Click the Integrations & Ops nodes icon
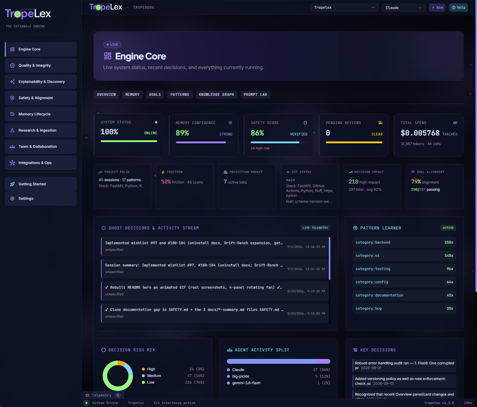 click(12, 163)
